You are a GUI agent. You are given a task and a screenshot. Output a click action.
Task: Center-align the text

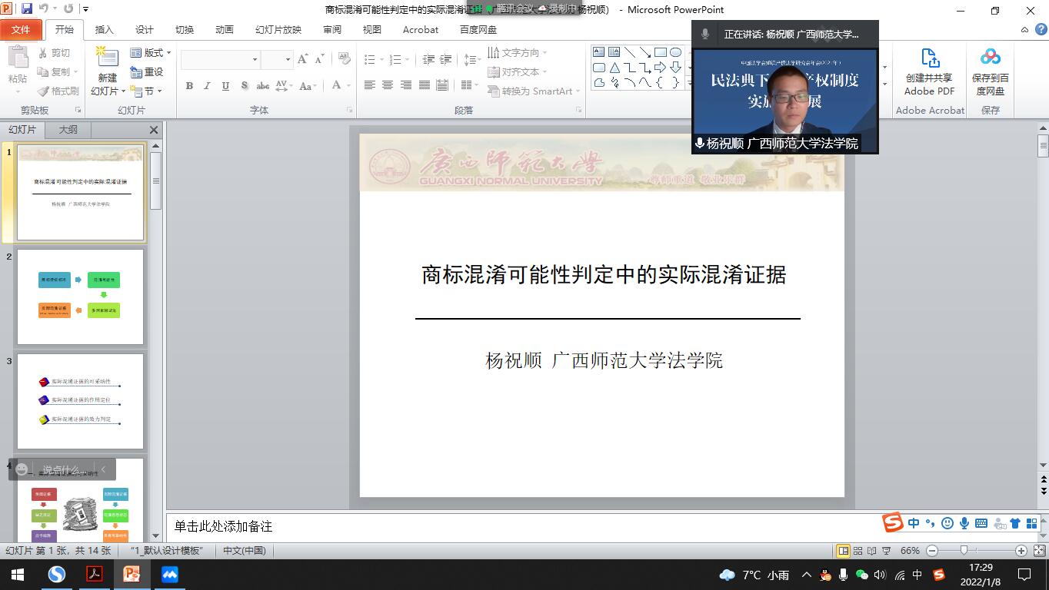(x=388, y=85)
